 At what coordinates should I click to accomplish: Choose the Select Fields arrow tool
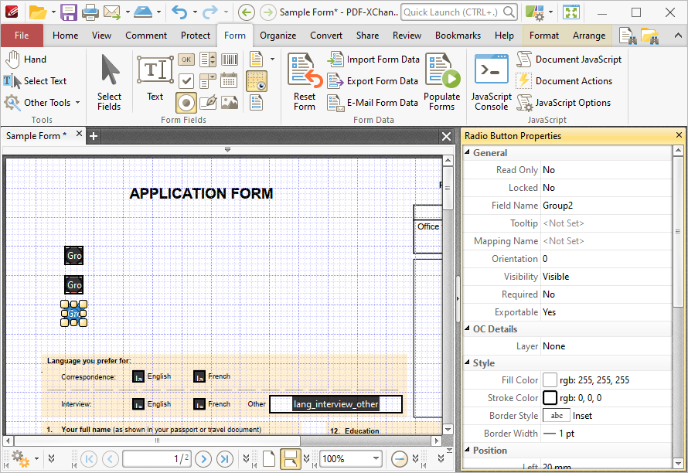click(109, 83)
